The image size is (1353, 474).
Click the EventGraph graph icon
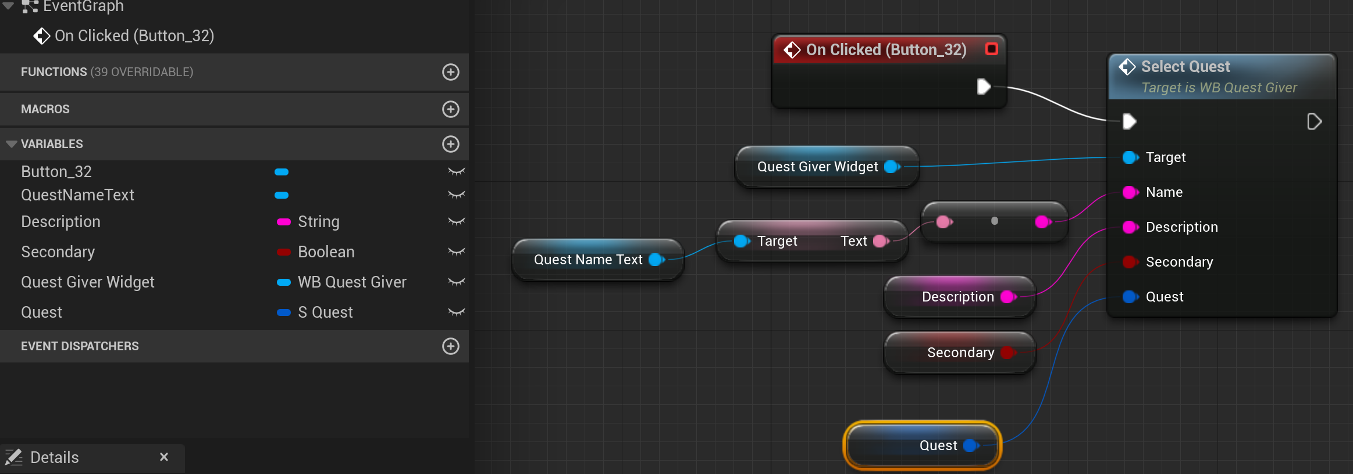point(30,7)
